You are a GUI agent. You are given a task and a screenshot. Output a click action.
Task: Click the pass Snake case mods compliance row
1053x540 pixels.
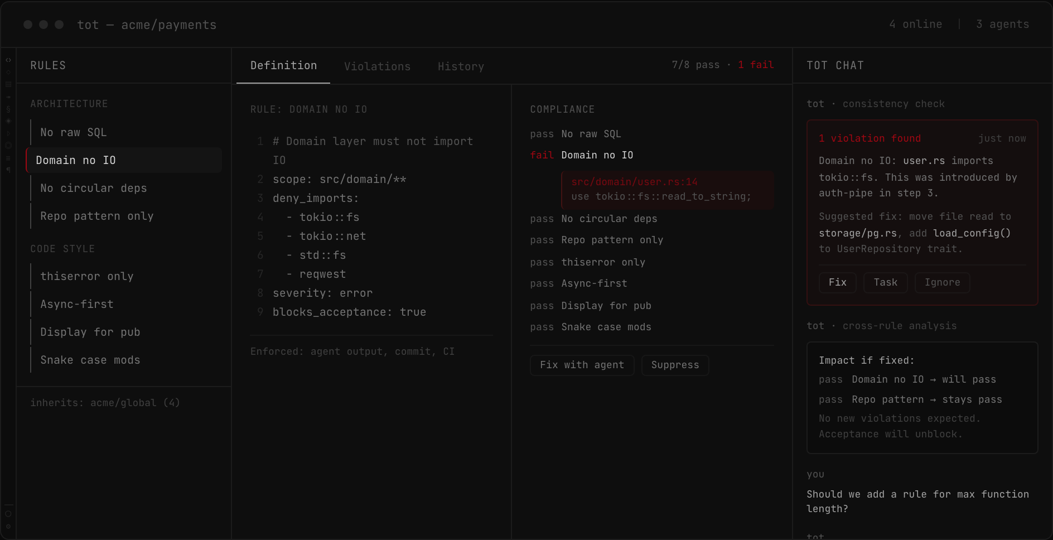(x=651, y=327)
